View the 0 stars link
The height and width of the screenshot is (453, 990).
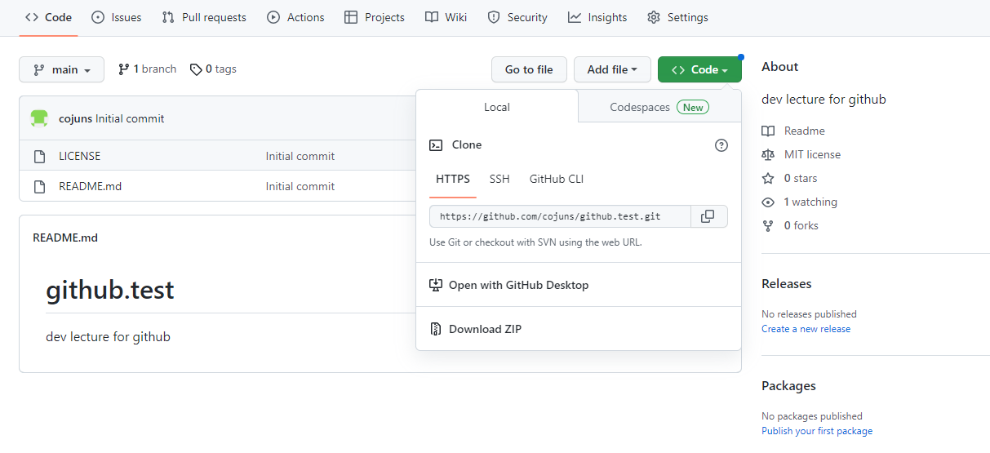tap(801, 178)
